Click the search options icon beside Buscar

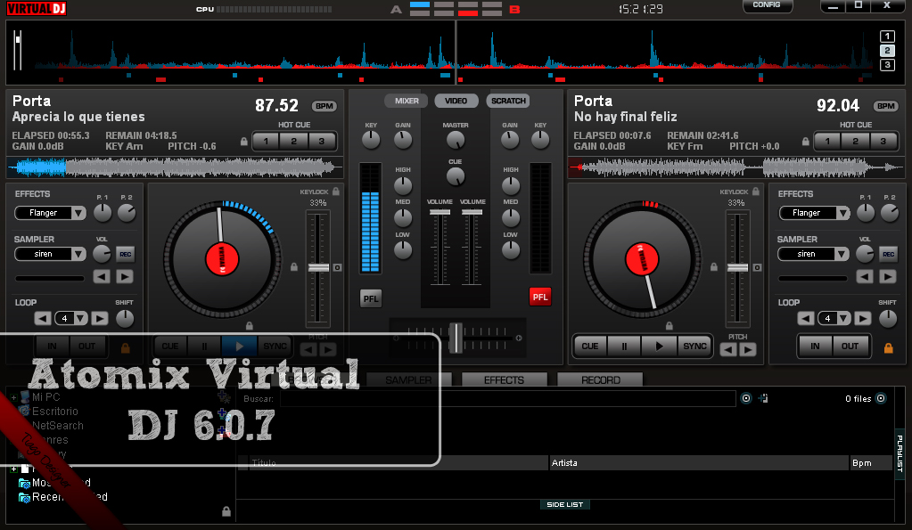tap(746, 398)
